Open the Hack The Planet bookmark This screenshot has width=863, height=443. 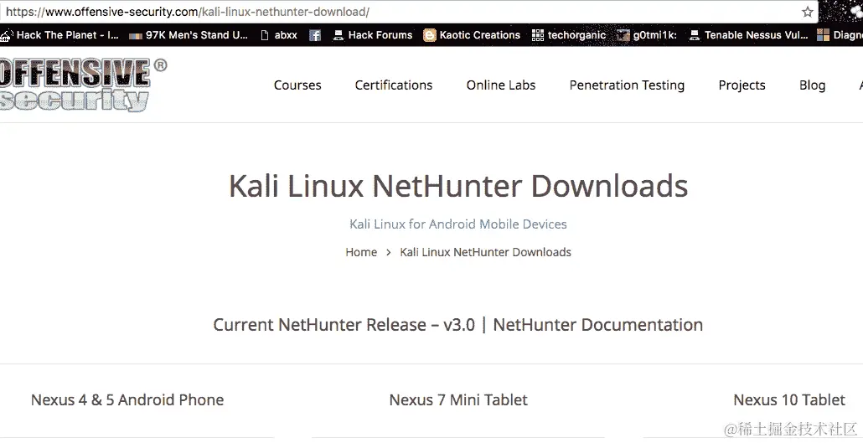click(59, 35)
